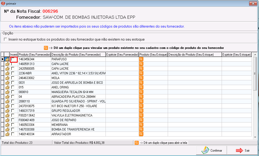Screen dimensions: 259x156
Task: Select cell with code F000461409
Action: coord(34,120)
